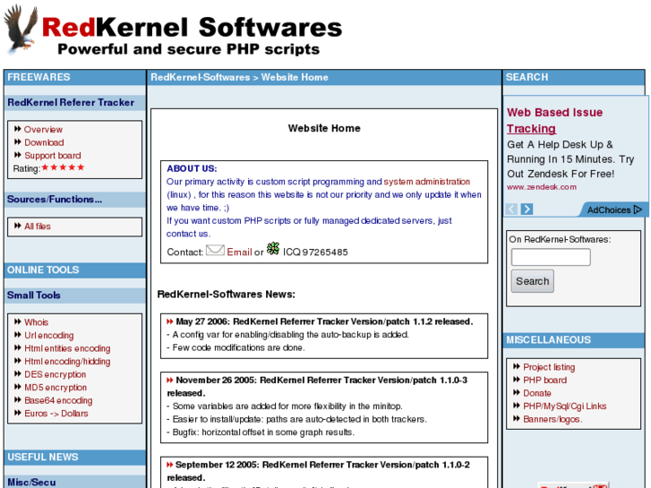651x488 pixels.
Task: Click the September 12 2005 news headline
Action: 319,471
